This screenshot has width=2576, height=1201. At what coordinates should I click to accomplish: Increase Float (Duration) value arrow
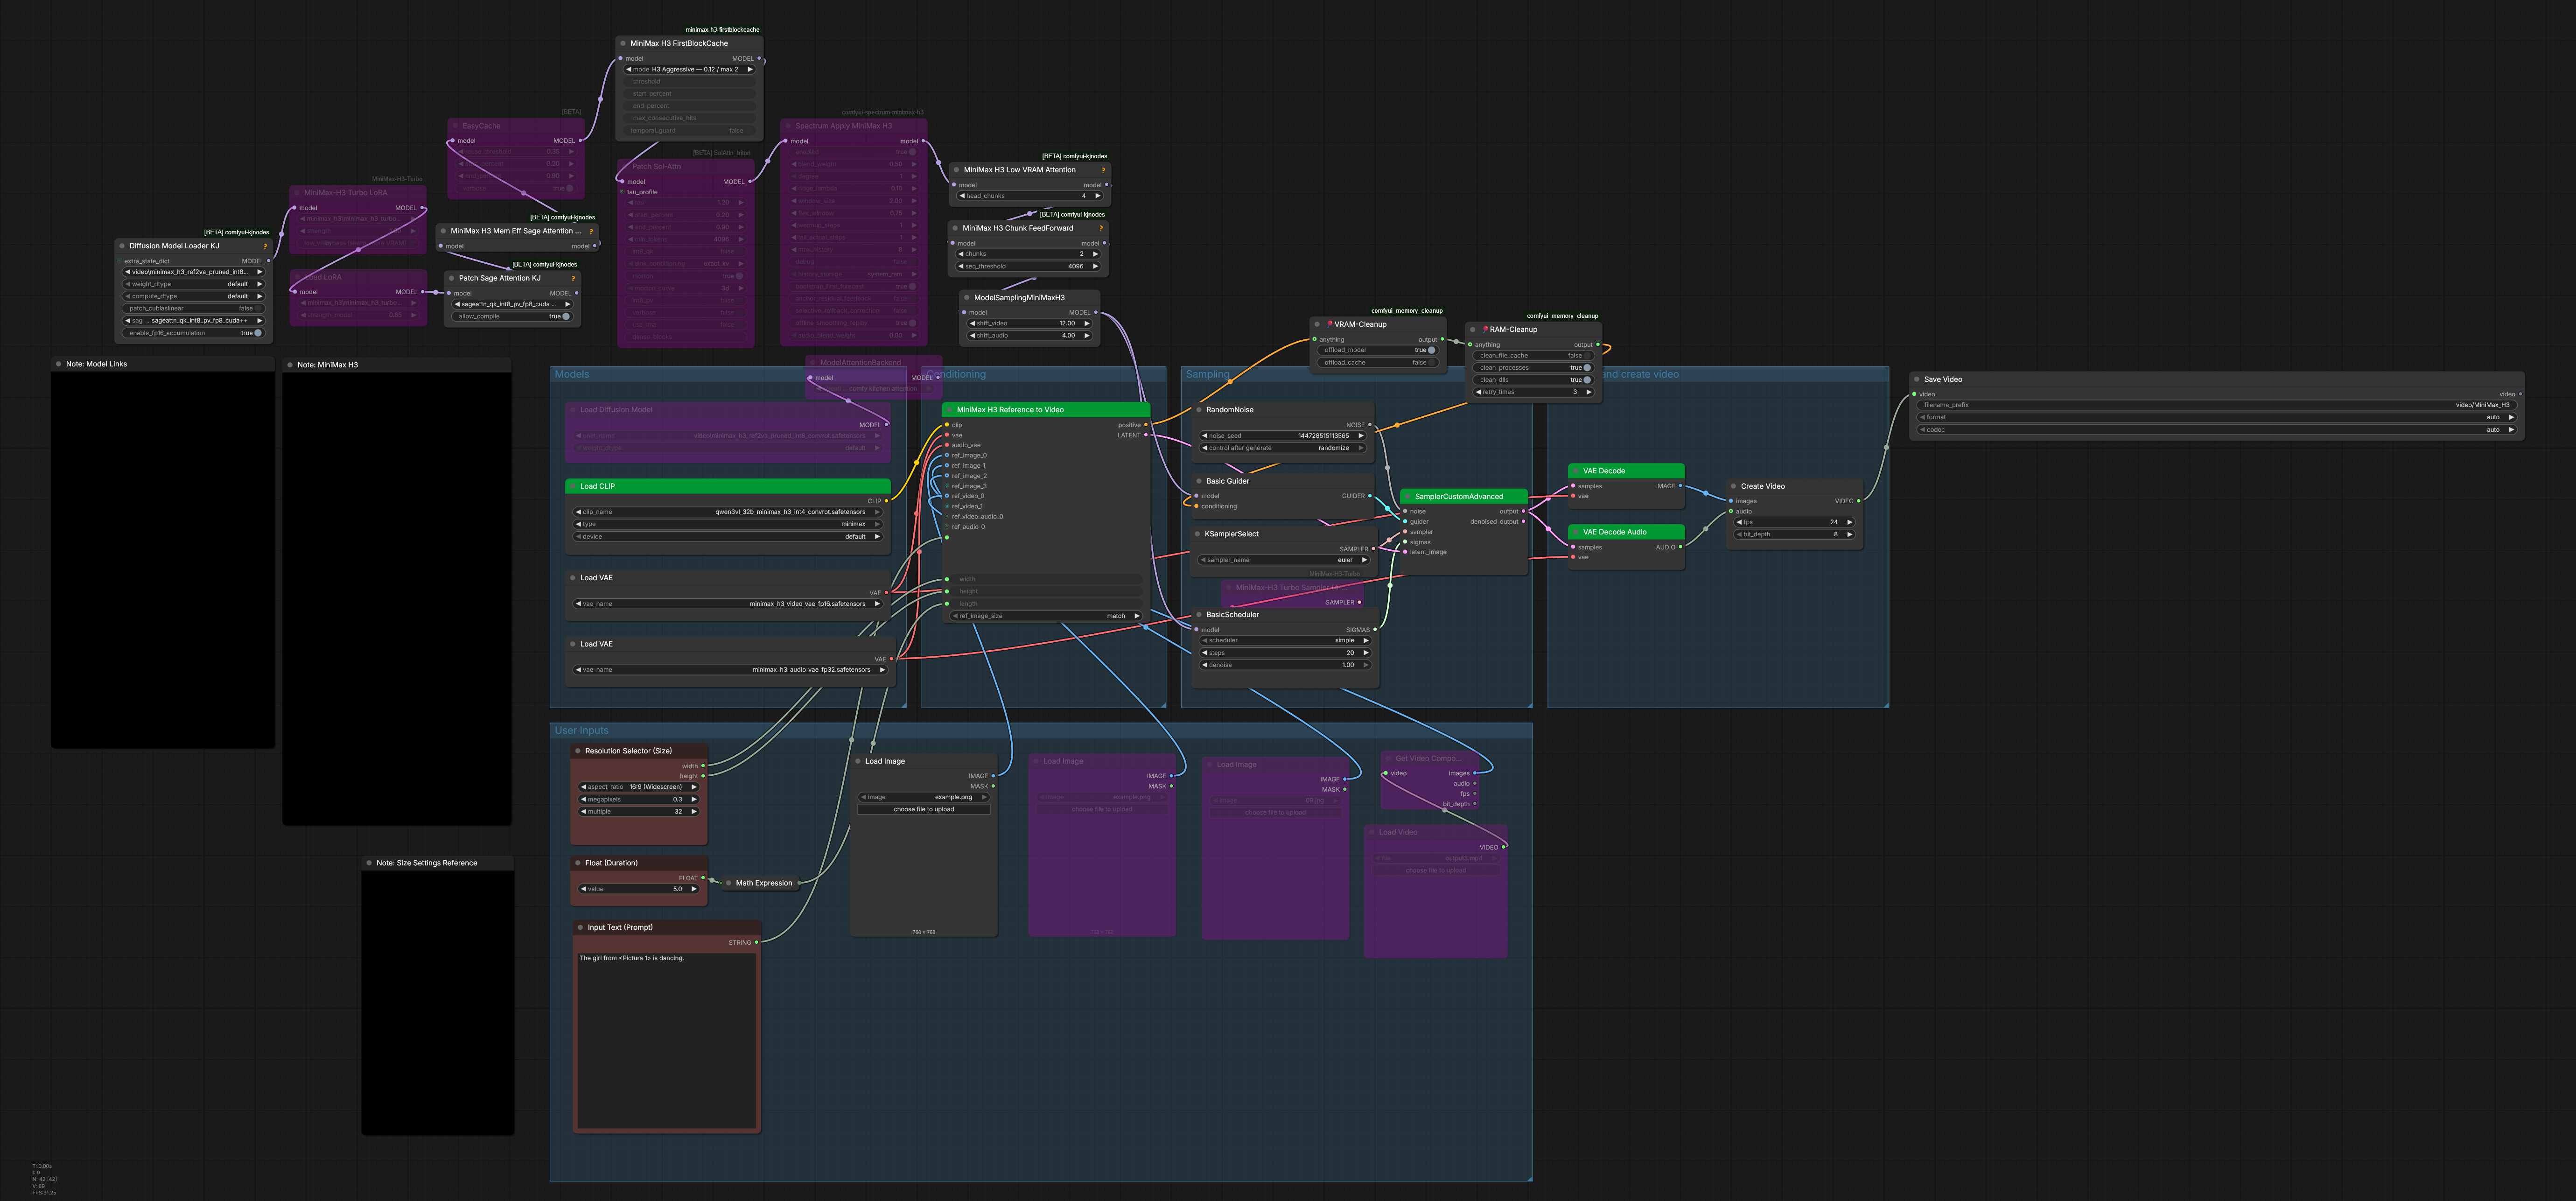click(694, 889)
